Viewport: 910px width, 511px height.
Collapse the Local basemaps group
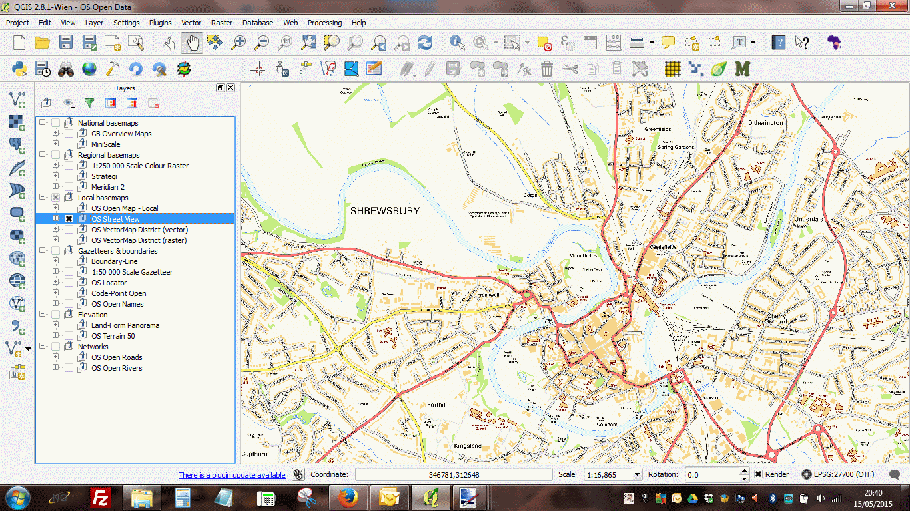[43, 198]
